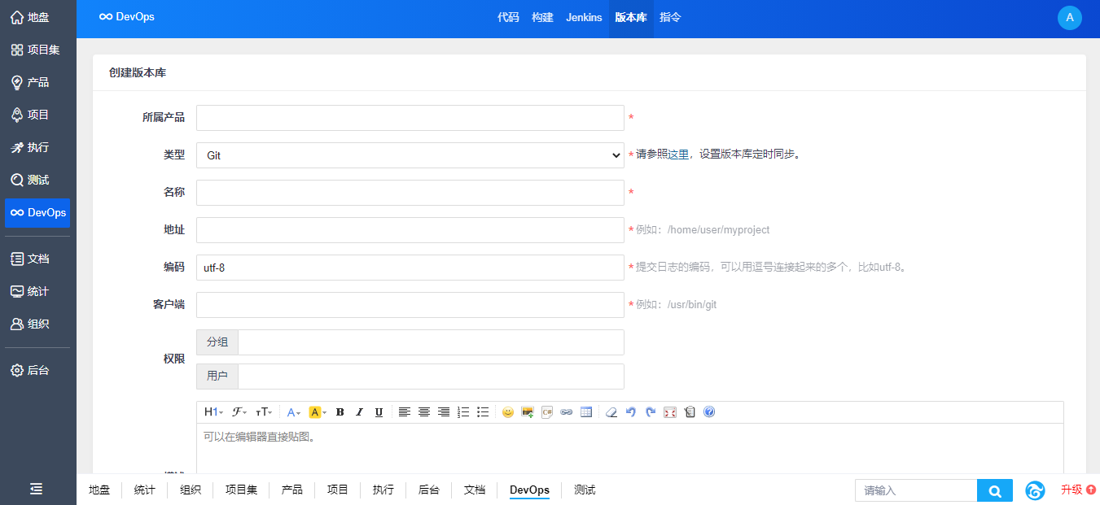Click the 这里 help link
This screenshot has width=1100, height=505.
click(x=678, y=155)
